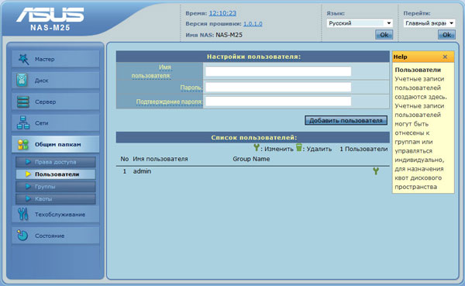Focus the Пароль input field

278,87
